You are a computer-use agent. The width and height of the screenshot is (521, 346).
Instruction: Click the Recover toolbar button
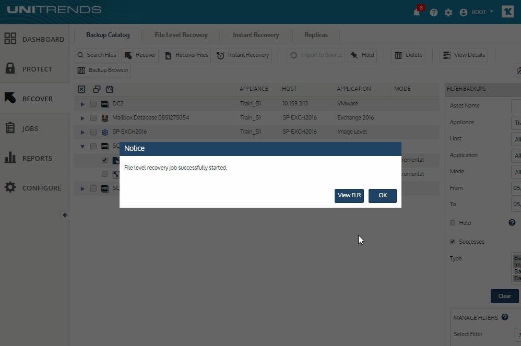(x=140, y=55)
